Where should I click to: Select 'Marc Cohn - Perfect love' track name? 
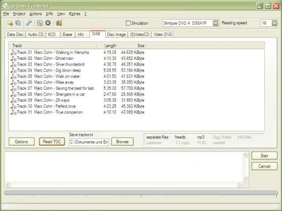pyautogui.click(x=55, y=106)
